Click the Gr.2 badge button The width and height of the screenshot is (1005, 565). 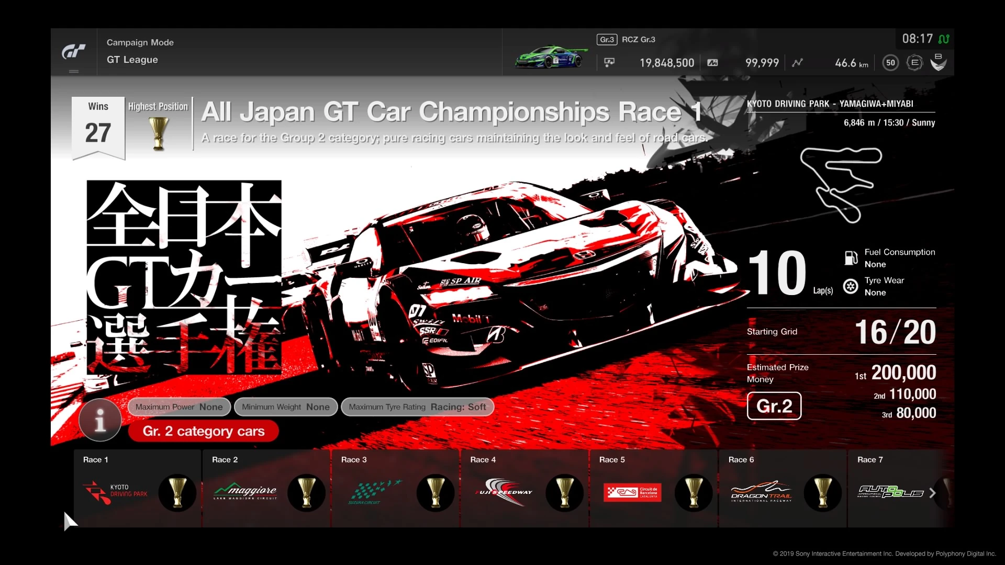(774, 406)
